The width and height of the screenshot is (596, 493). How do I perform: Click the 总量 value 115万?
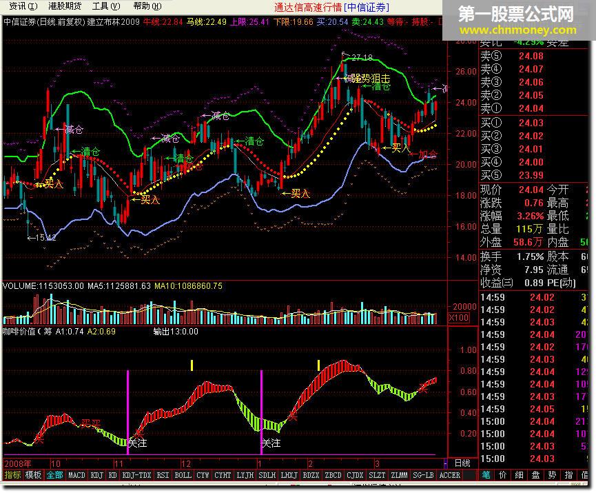point(529,229)
